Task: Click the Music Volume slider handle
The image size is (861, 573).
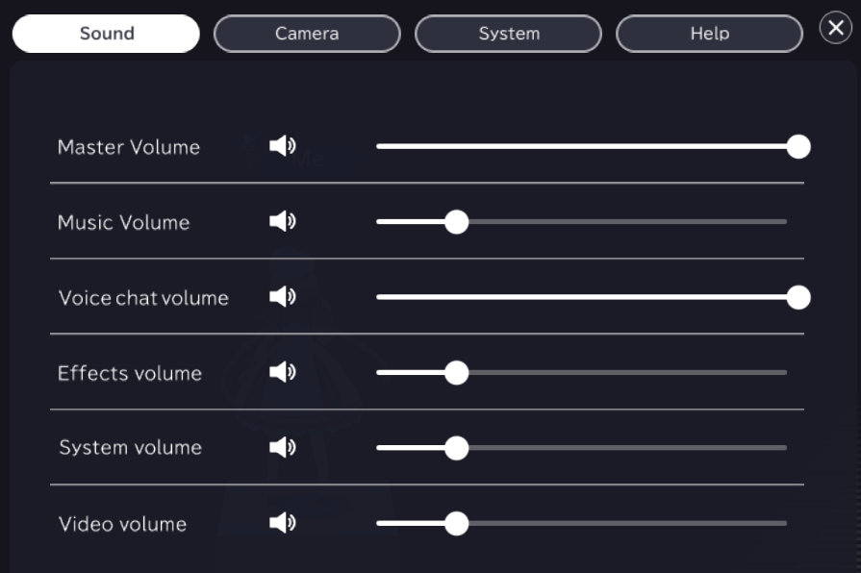Action: point(457,222)
